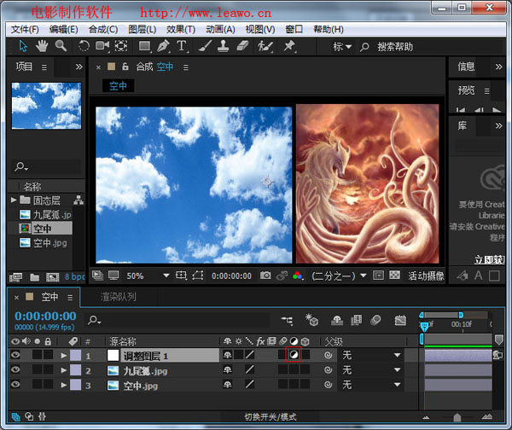This screenshot has height=430, width=512.
Task: Create a new folder in project panel
Action: (35, 277)
